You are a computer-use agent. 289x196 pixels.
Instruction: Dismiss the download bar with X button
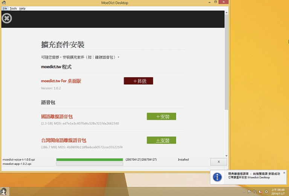pyautogui.click(x=219, y=162)
